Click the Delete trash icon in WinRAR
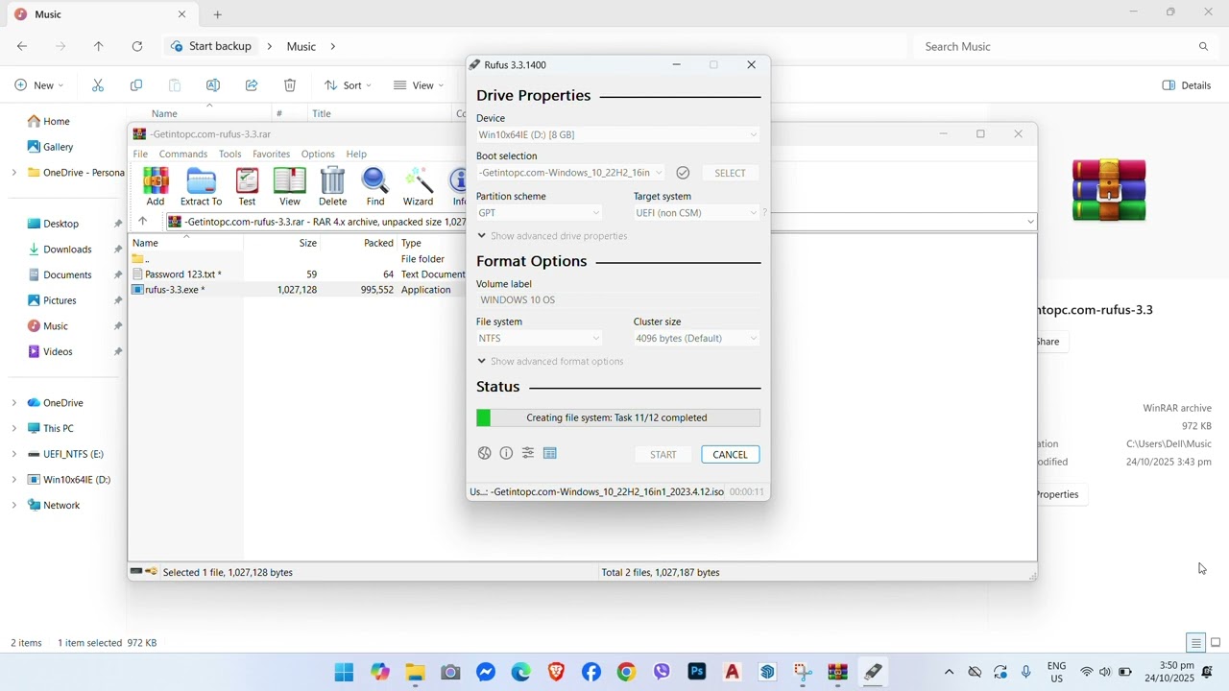 click(x=332, y=186)
